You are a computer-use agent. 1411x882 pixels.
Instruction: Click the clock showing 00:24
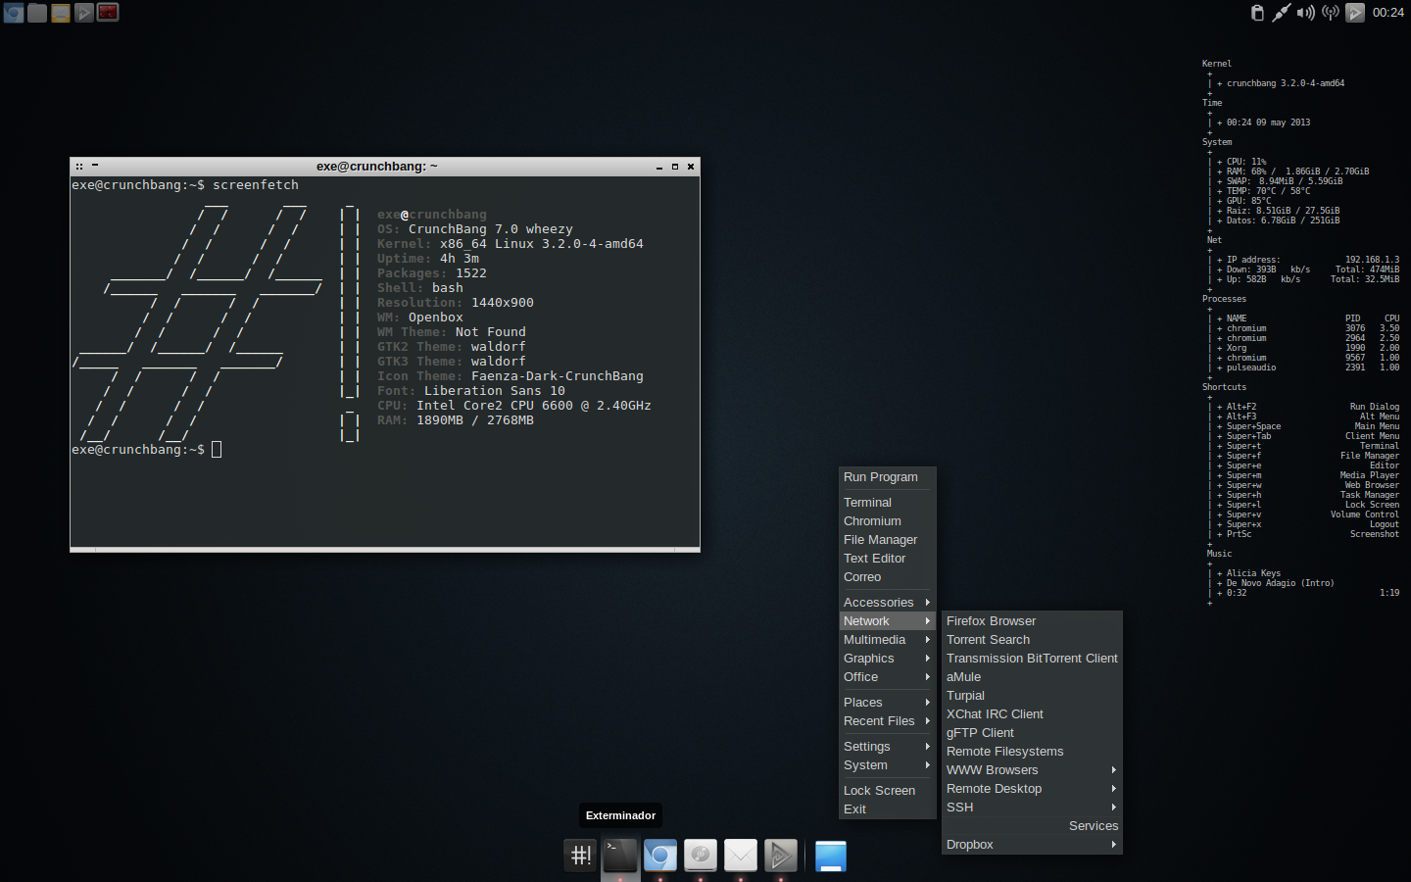[x=1387, y=13]
